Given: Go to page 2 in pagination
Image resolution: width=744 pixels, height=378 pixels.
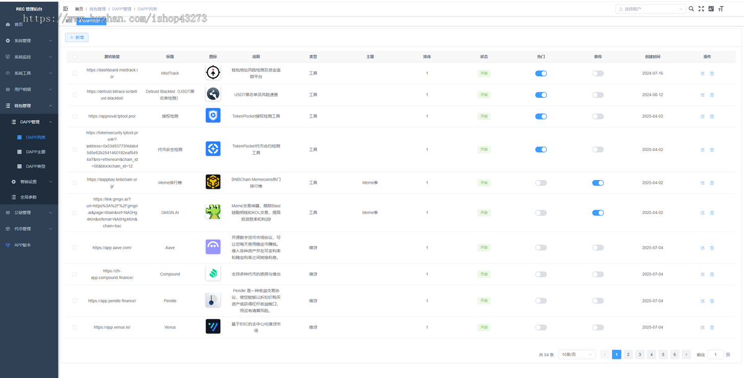Looking at the screenshot, I should [628, 354].
